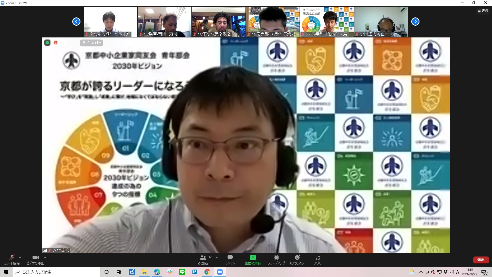Open File Explorer on taskbar
492x277 pixels.
point(144,272)
